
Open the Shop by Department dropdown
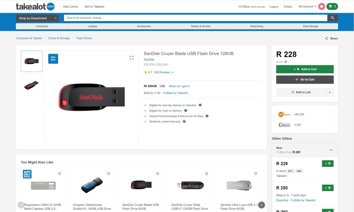pos(37,18)
